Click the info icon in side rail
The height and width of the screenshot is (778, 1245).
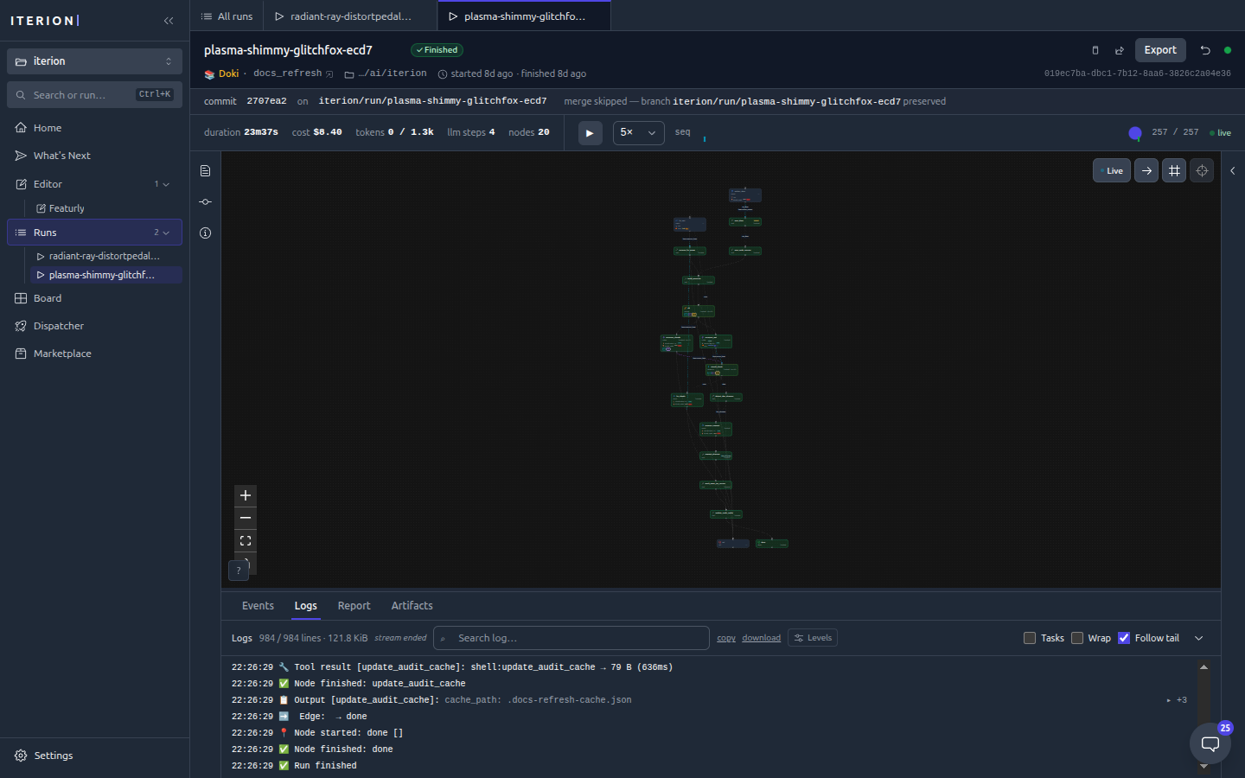[205, 233]
